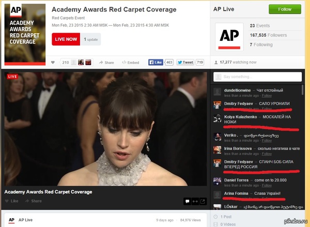Open the 23 Events link
This screenshot has height=227, width=310.
(x=259, y=25)
